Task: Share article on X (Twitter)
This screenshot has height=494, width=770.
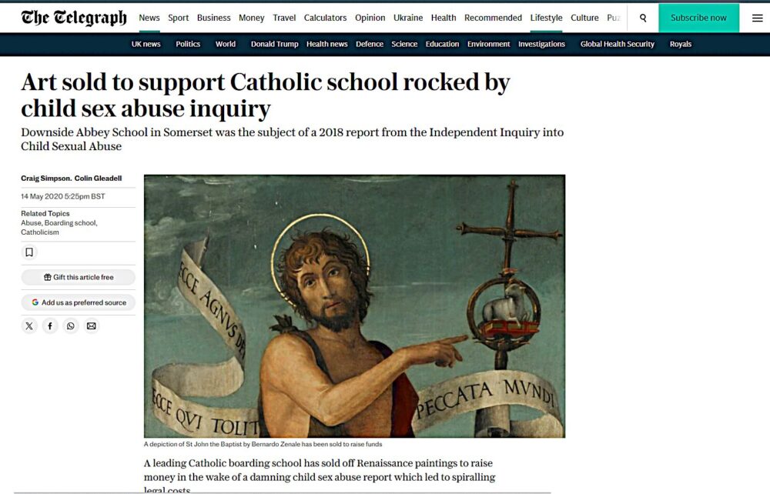Action: 29,325
